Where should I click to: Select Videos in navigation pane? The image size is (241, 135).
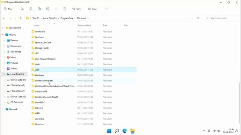click(x=14, y=68)
